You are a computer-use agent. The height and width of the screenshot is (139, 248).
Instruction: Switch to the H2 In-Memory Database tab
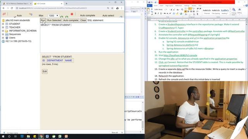coord(17,3)
